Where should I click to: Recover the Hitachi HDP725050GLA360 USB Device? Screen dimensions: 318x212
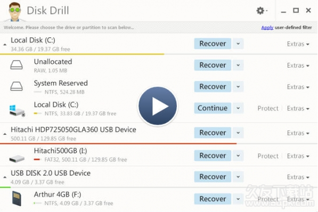click(213, 133)
